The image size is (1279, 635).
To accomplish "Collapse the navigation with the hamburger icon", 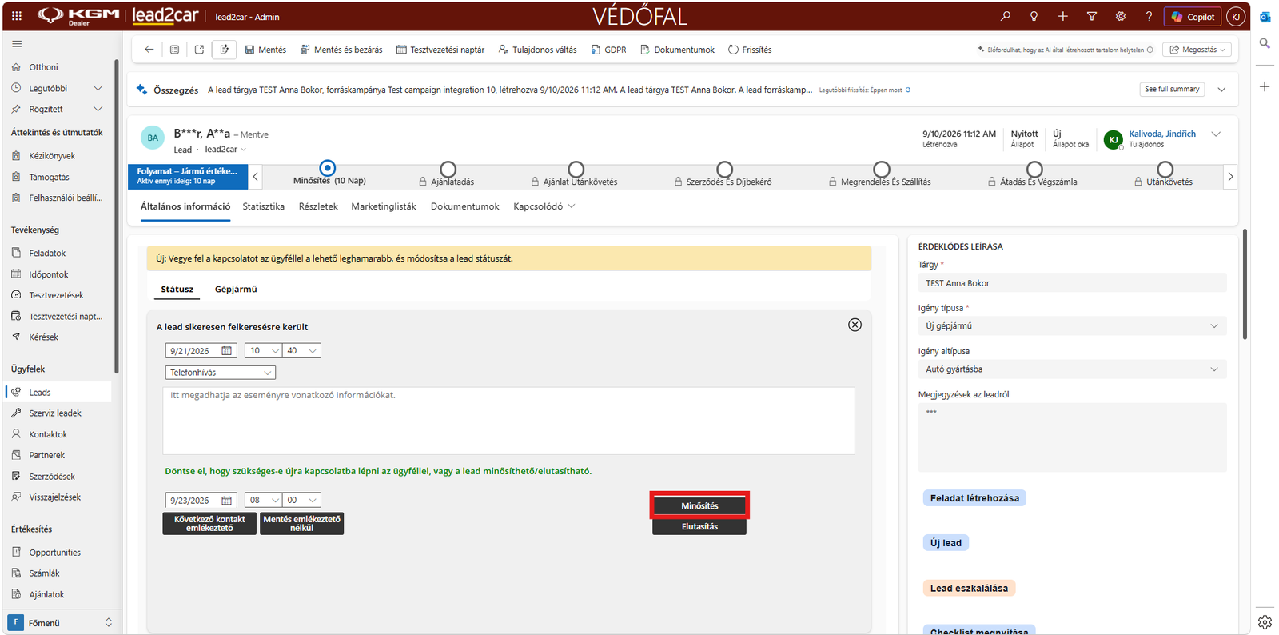I will coord(17,44).
